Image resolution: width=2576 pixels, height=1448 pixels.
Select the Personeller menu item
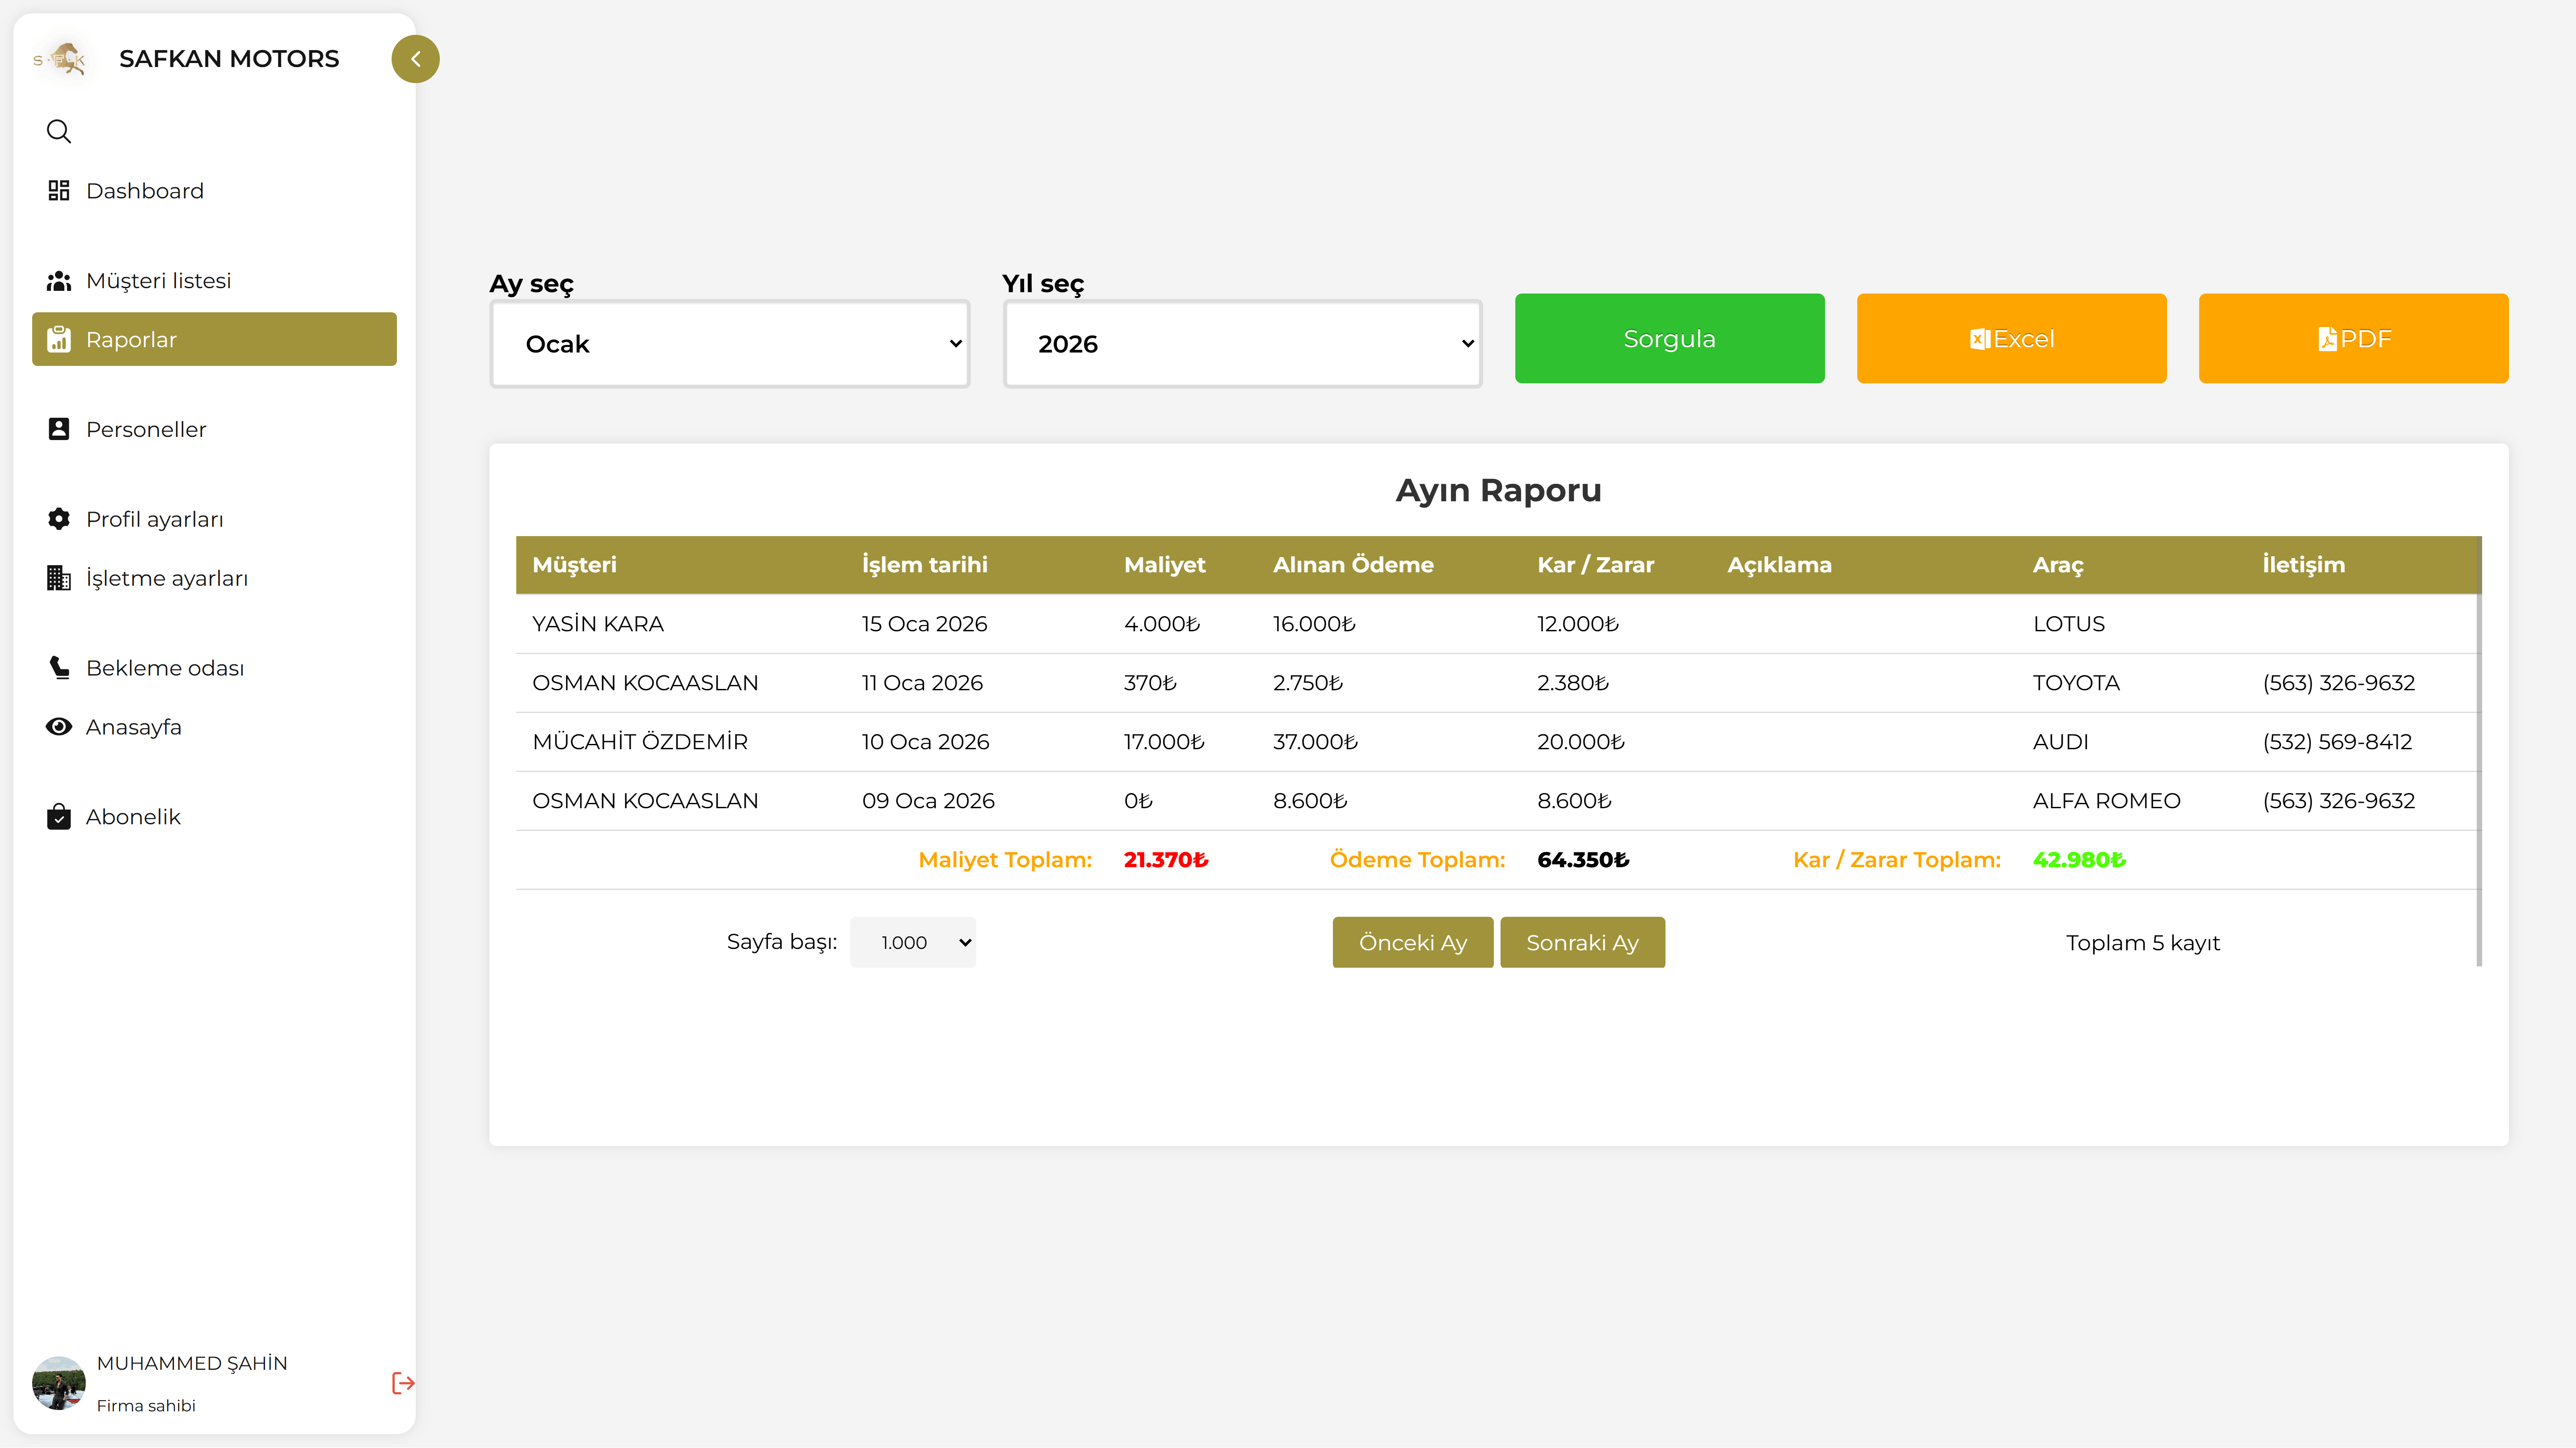click(146, 429)
